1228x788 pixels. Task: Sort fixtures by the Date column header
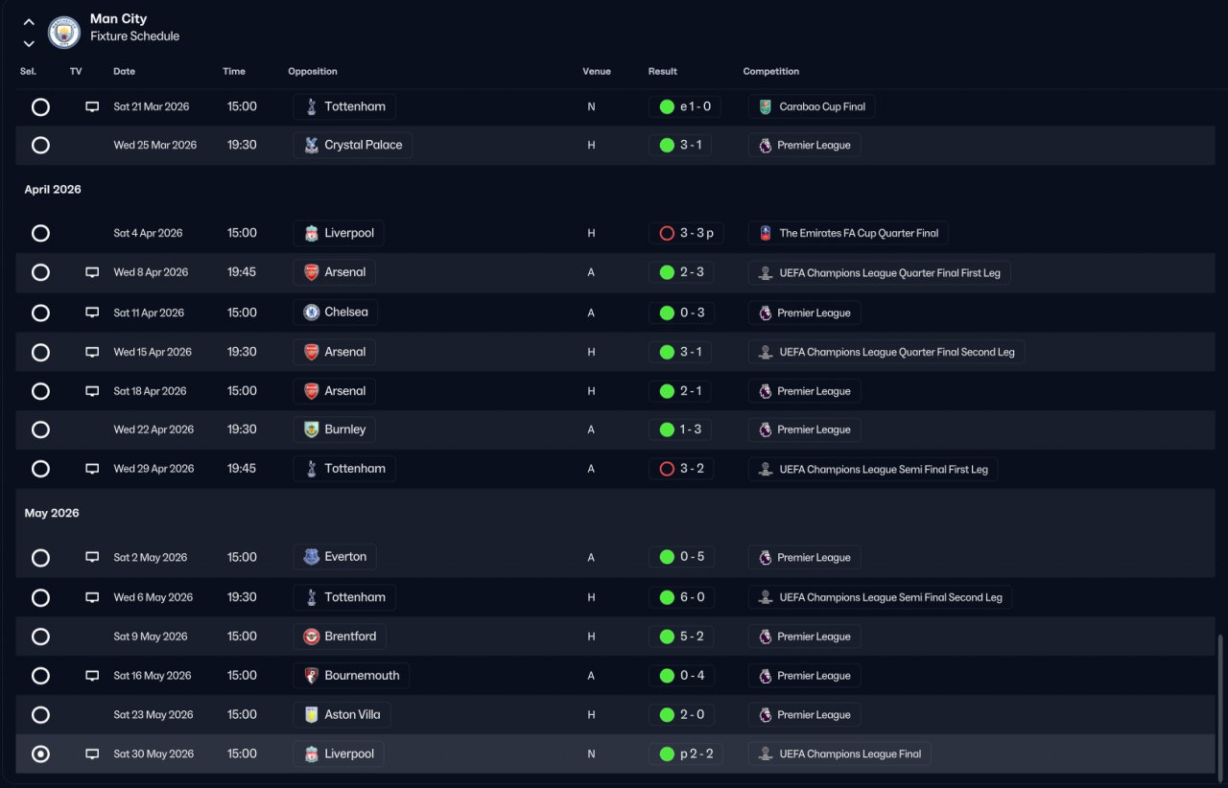tap(125, 72)
